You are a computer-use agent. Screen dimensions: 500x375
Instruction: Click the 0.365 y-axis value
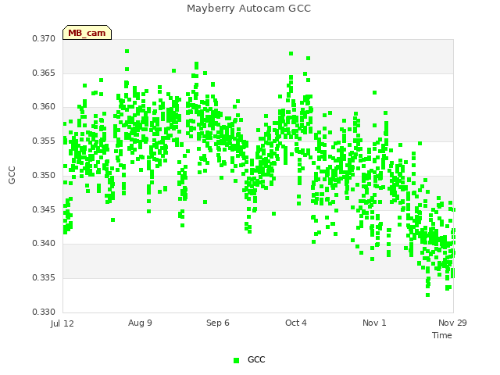click(x=44, y=73)
